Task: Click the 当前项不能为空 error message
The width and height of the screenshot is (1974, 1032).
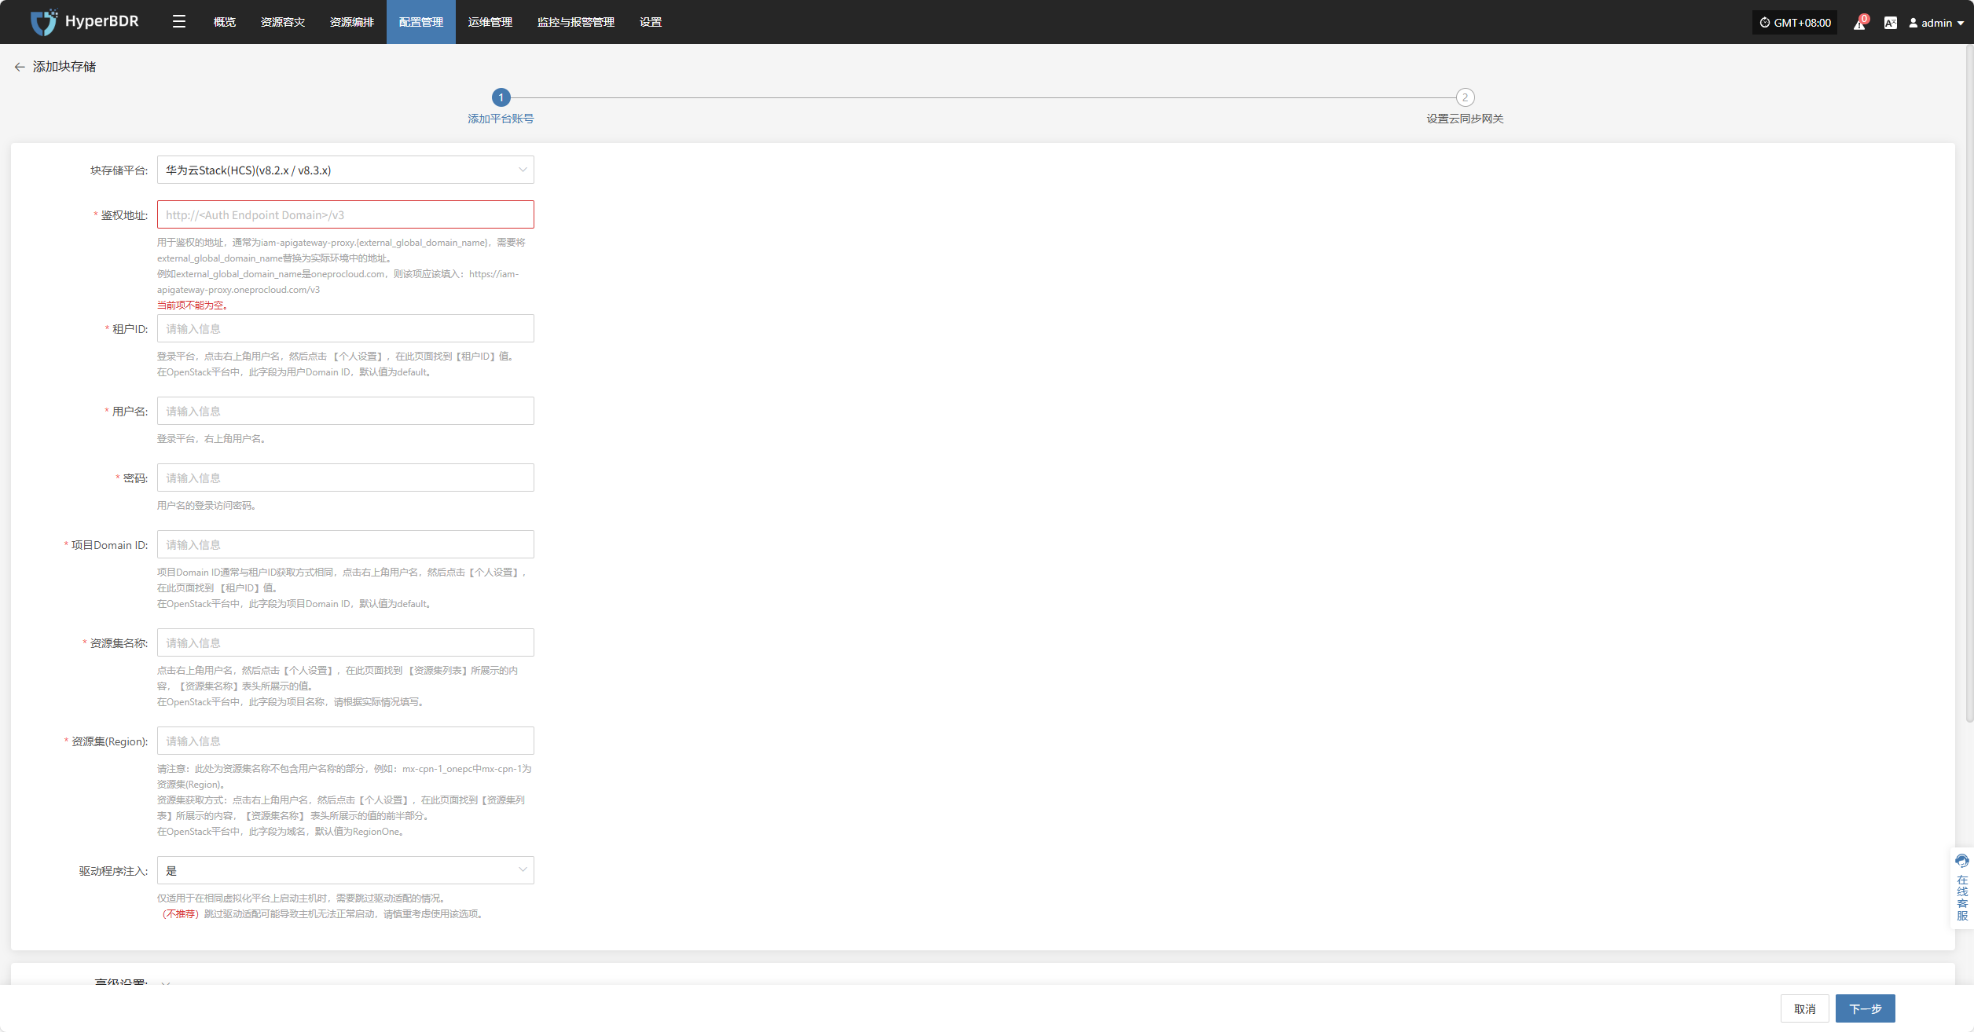Action: [x=193, y=305]
